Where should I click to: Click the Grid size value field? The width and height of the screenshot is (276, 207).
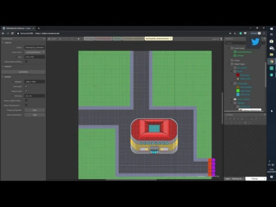(34, 96)
